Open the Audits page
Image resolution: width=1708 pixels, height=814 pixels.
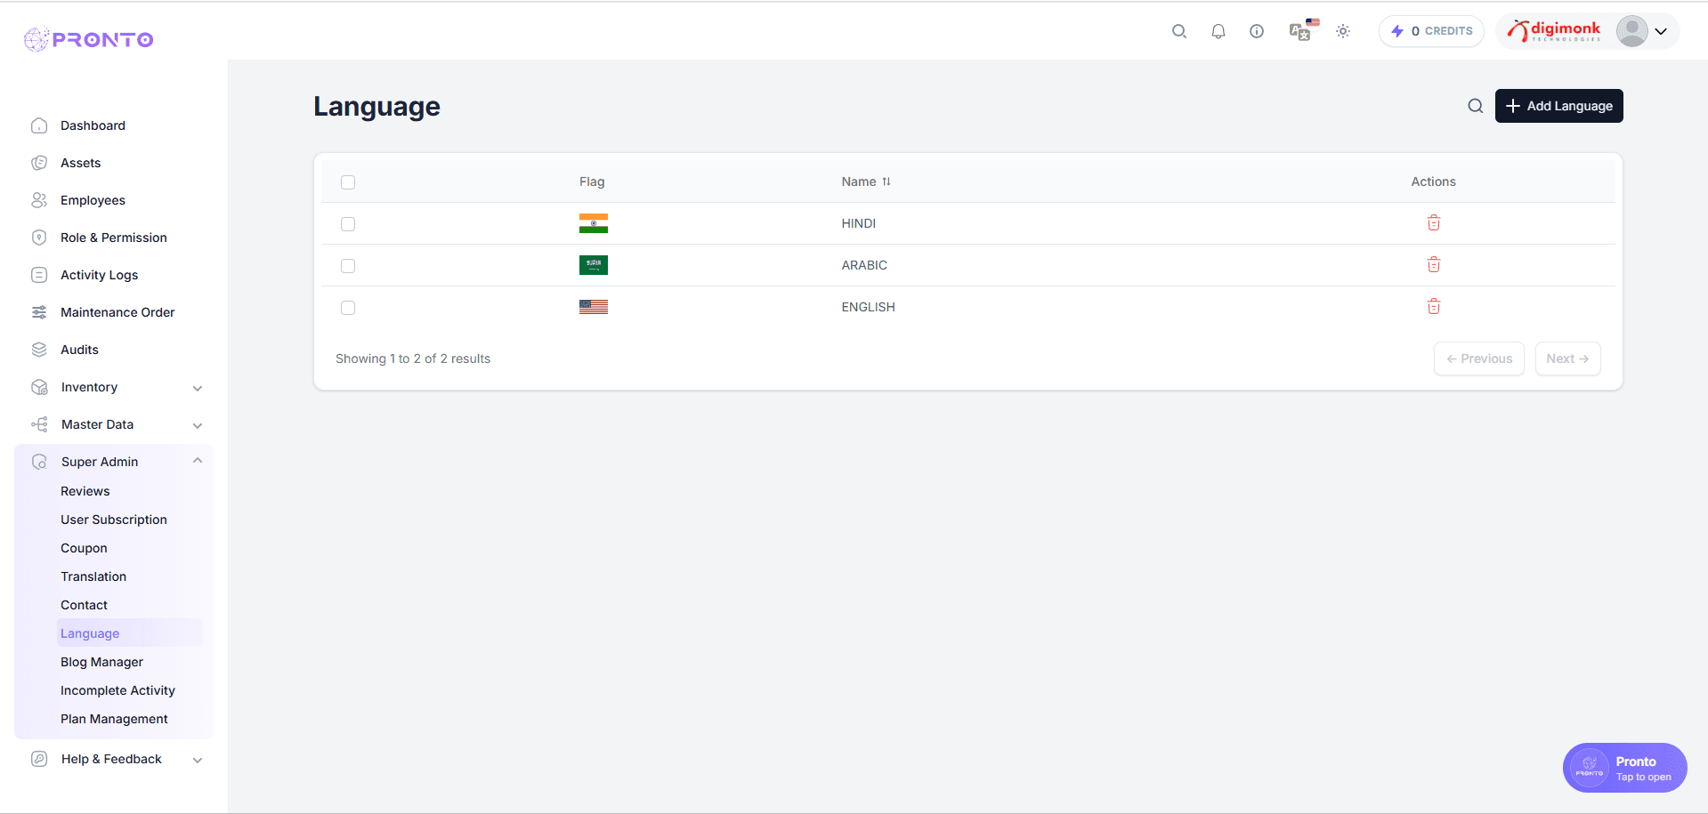[x=79, y=350]
